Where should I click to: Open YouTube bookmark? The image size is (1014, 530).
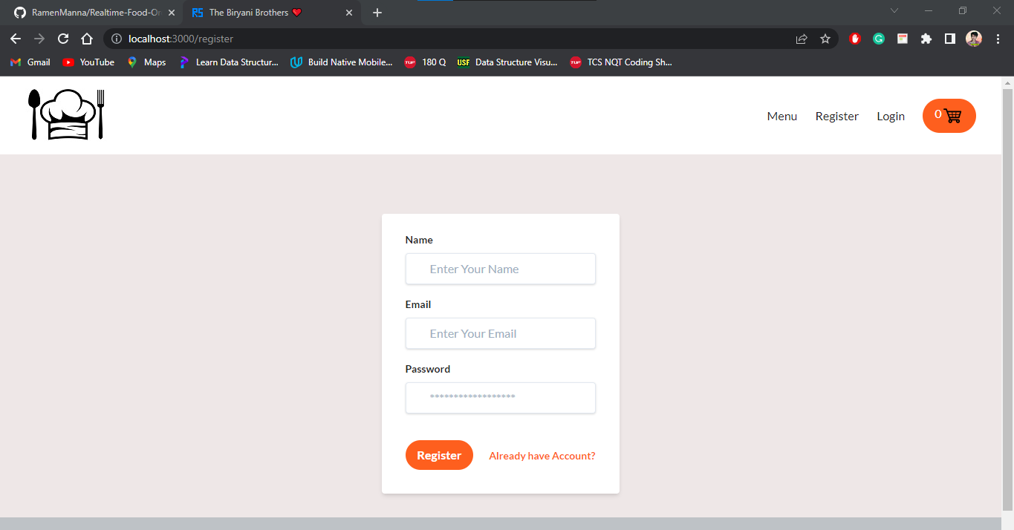point(88,62)
